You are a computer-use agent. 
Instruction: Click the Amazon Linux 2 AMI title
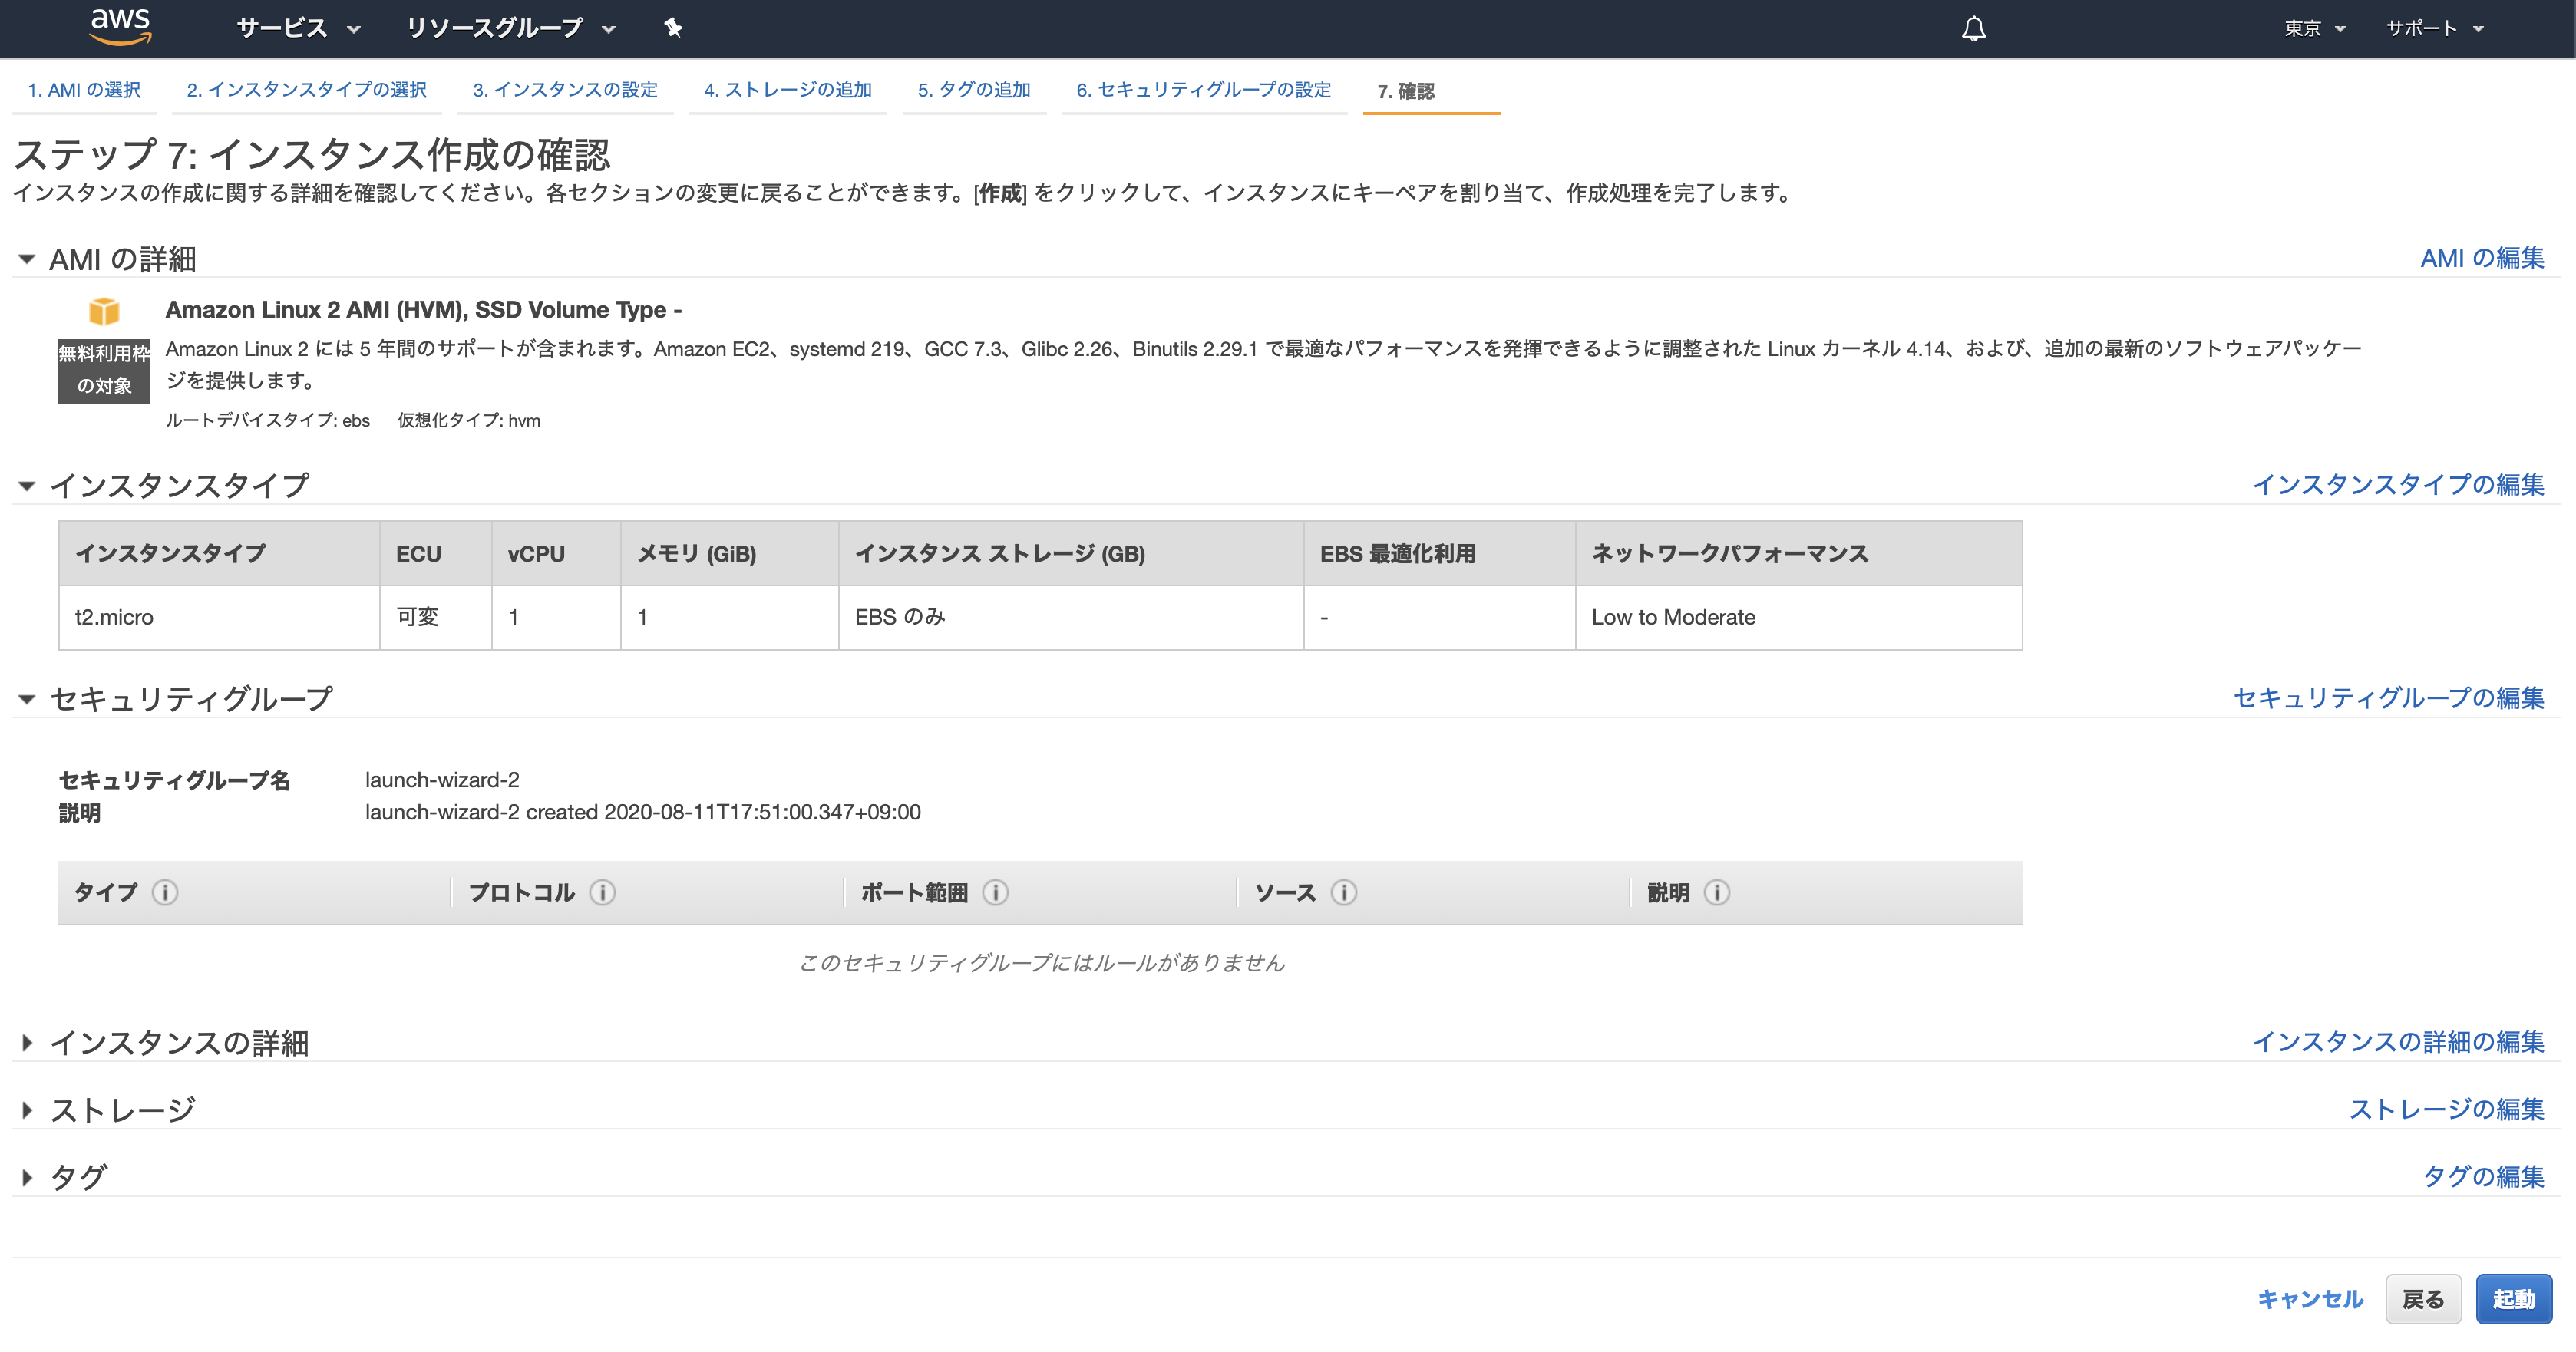pos(424,310)
